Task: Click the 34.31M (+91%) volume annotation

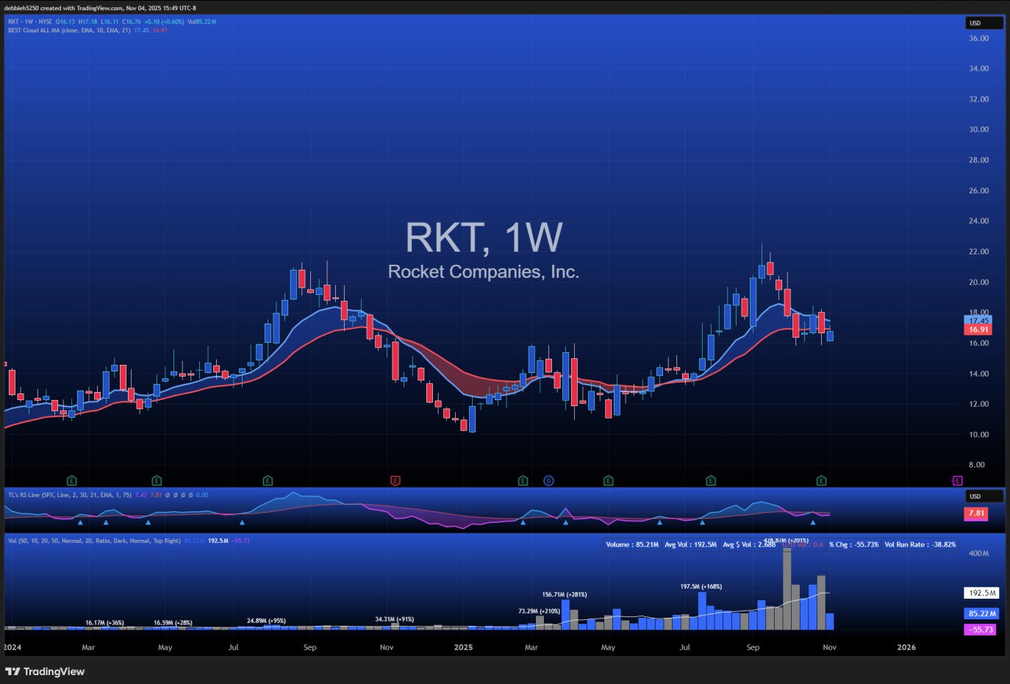Action: 396,619
